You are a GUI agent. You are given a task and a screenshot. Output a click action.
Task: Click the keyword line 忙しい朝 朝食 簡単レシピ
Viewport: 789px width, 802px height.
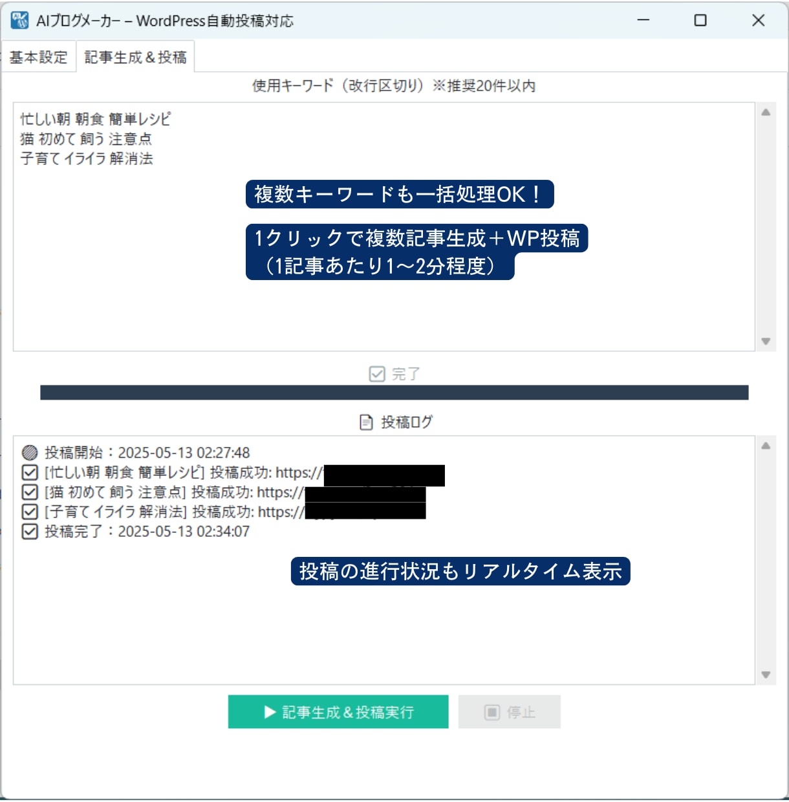click(x=96, y=119)
